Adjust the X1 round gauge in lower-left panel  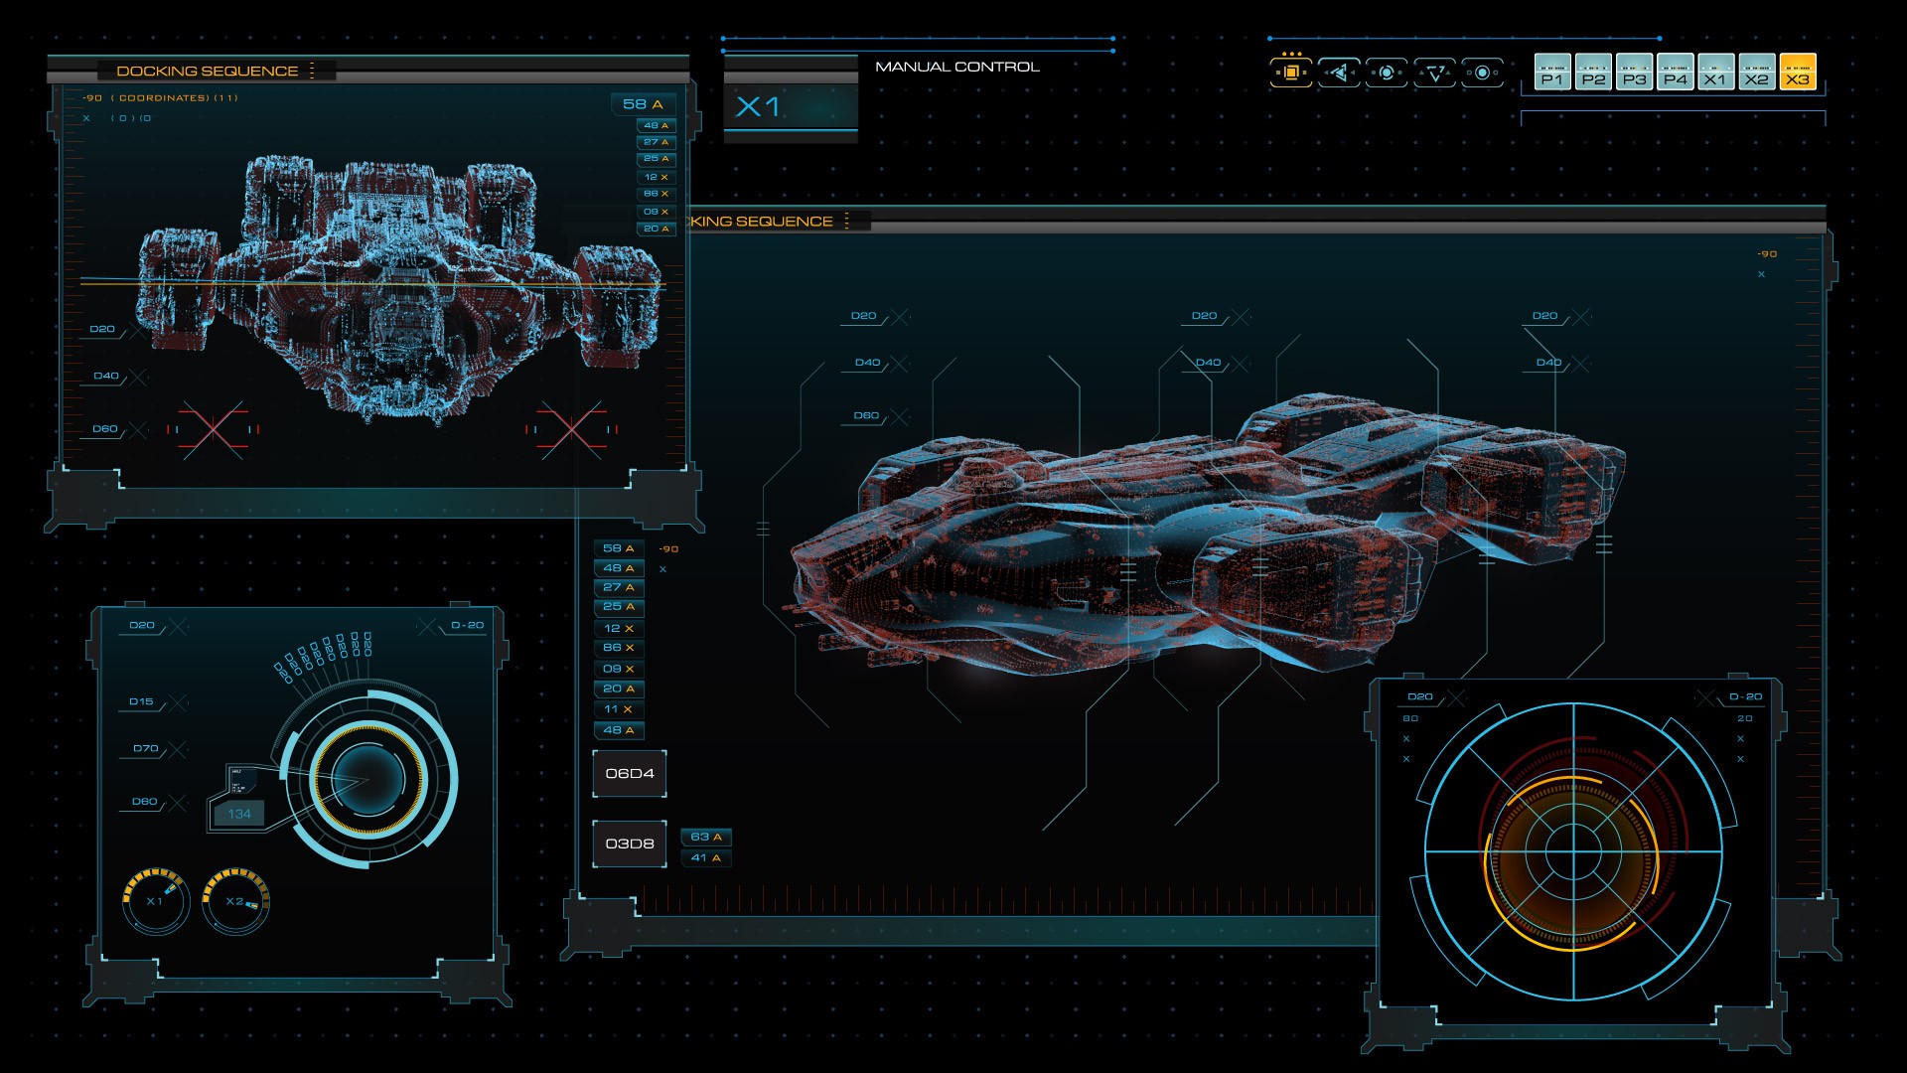coord(156,901)
